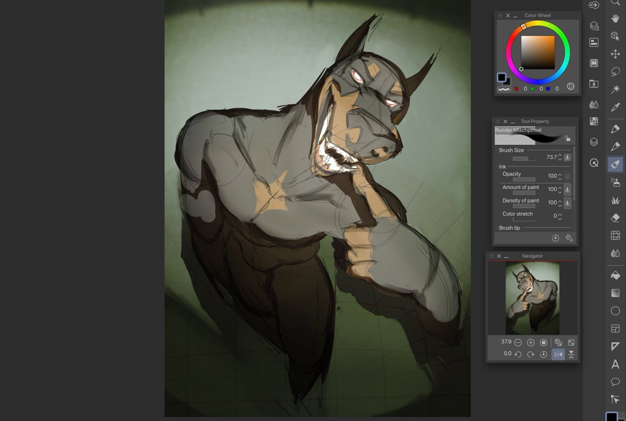Image resolution: width=626 pixels, height=421 pixels.
Task: Select the Gradient tool
Action: click(615, 293)
